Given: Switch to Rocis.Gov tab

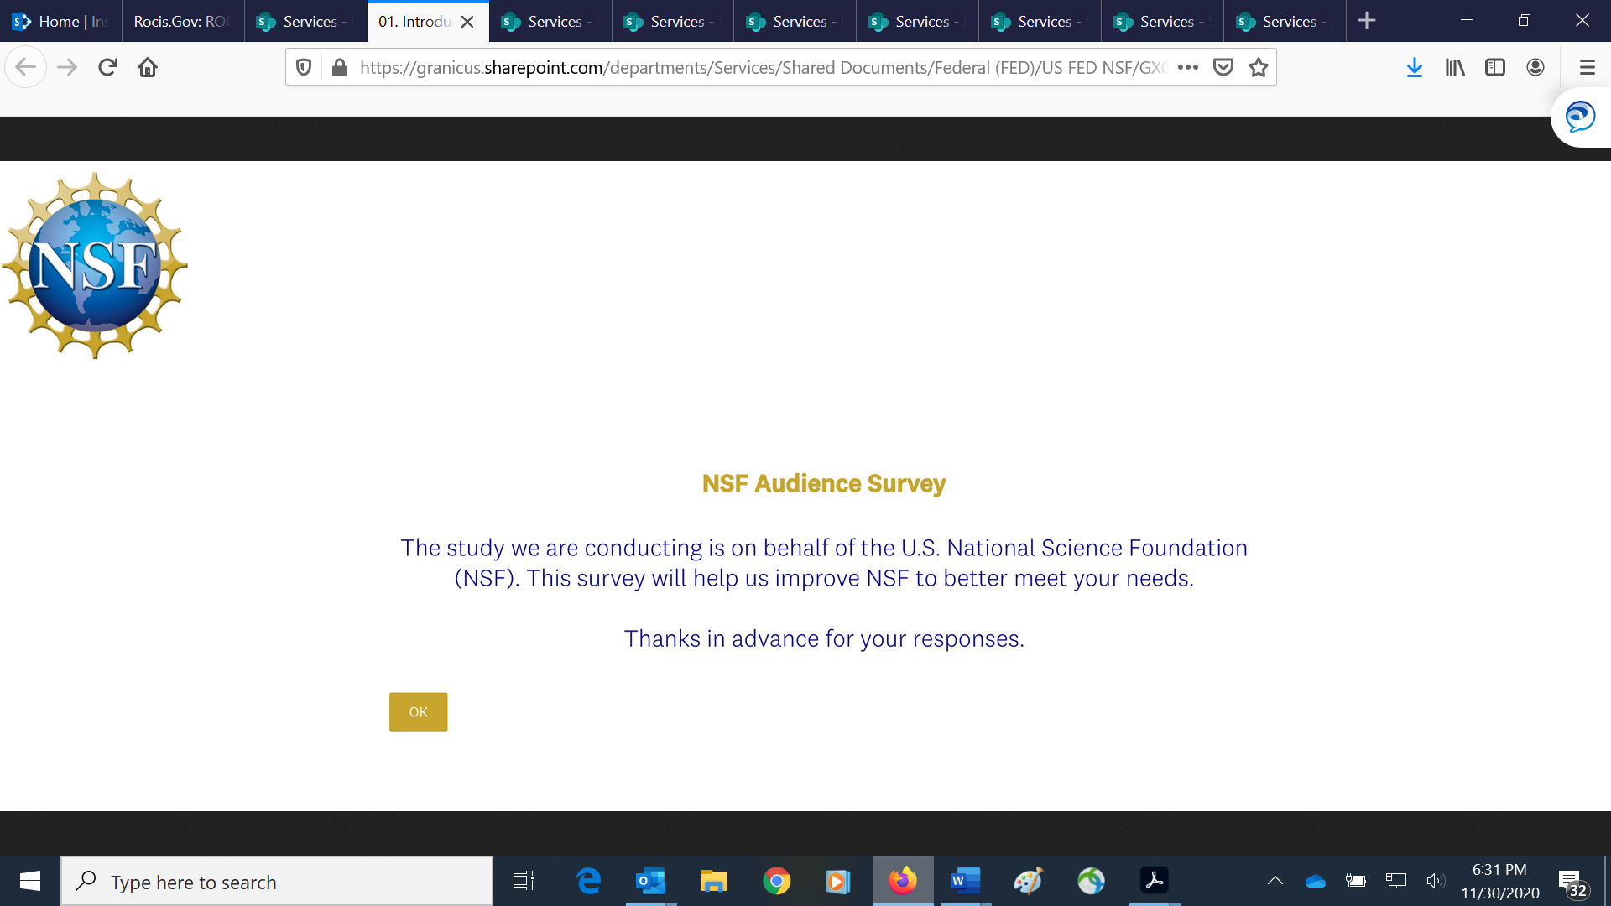Looking at the screenshot, I should pyautogui.click(x=181, y=21).
